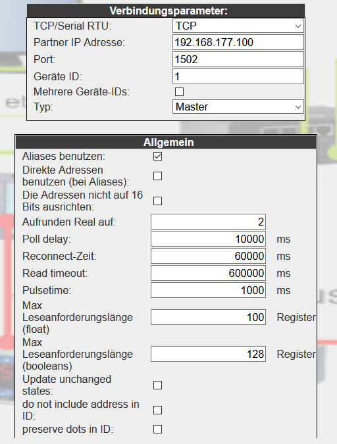Check Die Adressen nicht auf 16 Bits ausrichten
The height and width of the screenshot is (444, 337).
[x=157, y=201]
